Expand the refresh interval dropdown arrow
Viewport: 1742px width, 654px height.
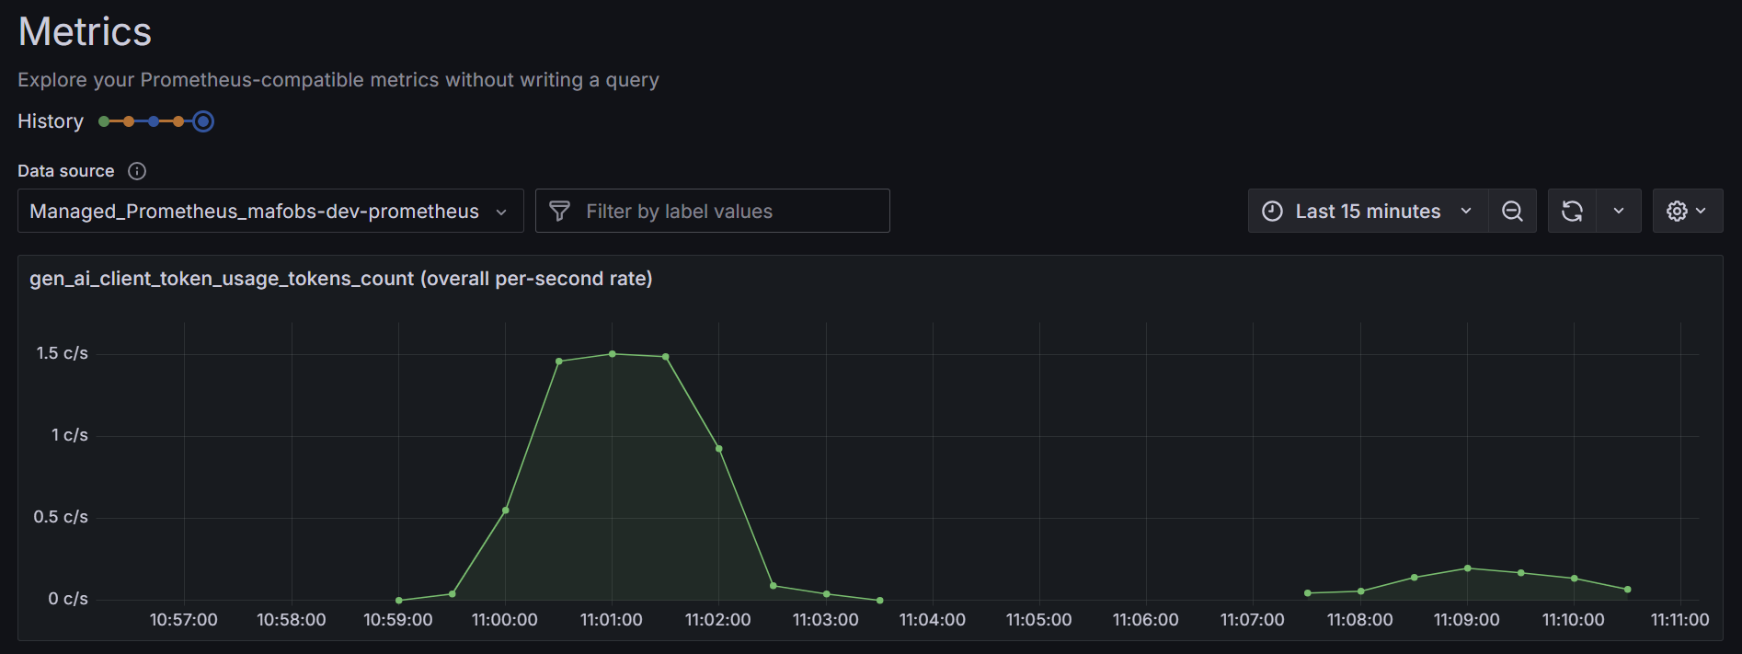1619,212
